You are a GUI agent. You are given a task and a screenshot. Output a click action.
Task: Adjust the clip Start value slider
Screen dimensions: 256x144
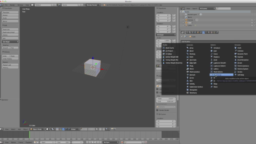[166, 99]
